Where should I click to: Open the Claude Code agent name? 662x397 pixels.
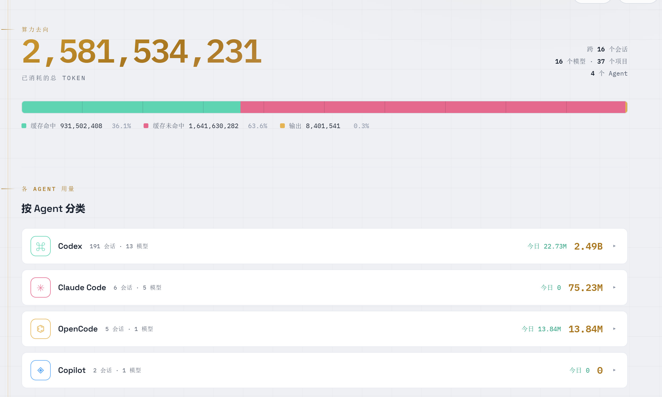coord(82,287)
